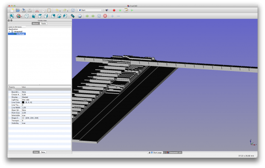Click the Measure distance ruler icon
The image size is (265, 168).
pyautogui.click(x=73, y=16)
